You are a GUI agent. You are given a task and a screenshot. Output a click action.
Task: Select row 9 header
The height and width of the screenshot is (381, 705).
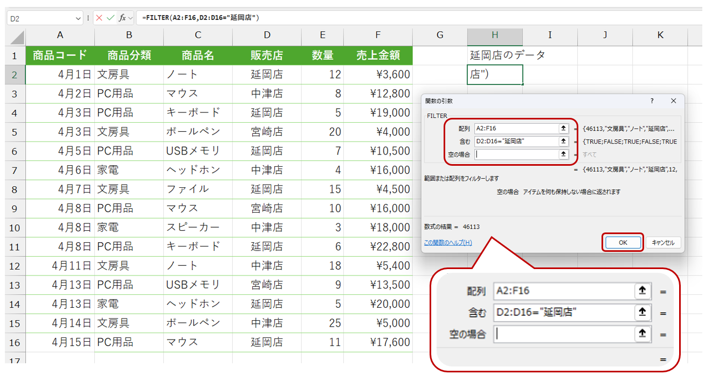click(15, 208)
